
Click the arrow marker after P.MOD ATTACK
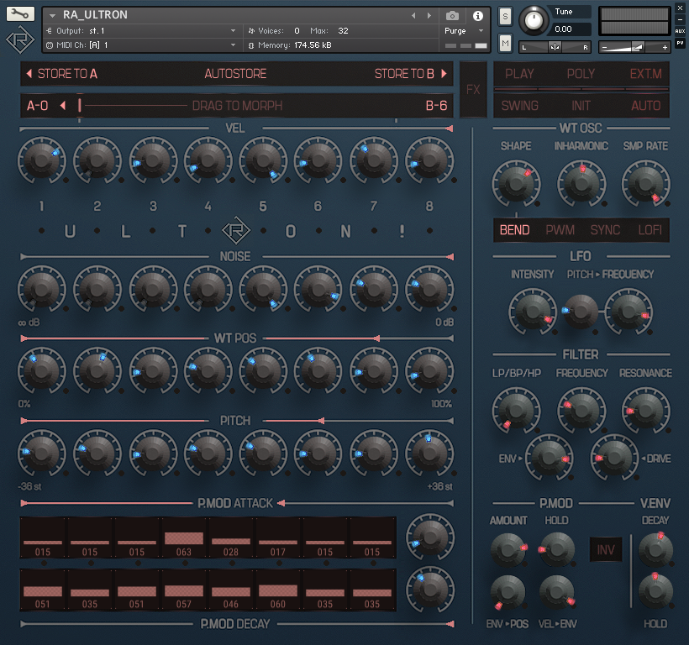tap(281, 503)
